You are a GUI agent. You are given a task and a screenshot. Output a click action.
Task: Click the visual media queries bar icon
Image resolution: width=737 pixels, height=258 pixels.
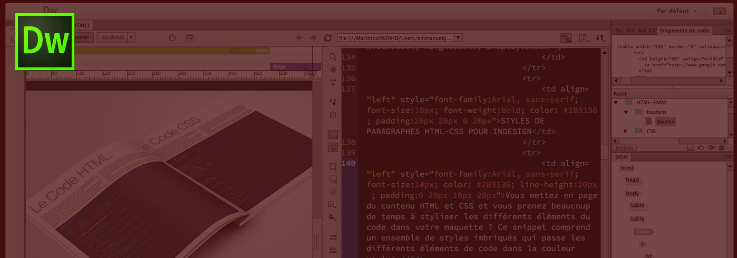[x=566, y=38]
